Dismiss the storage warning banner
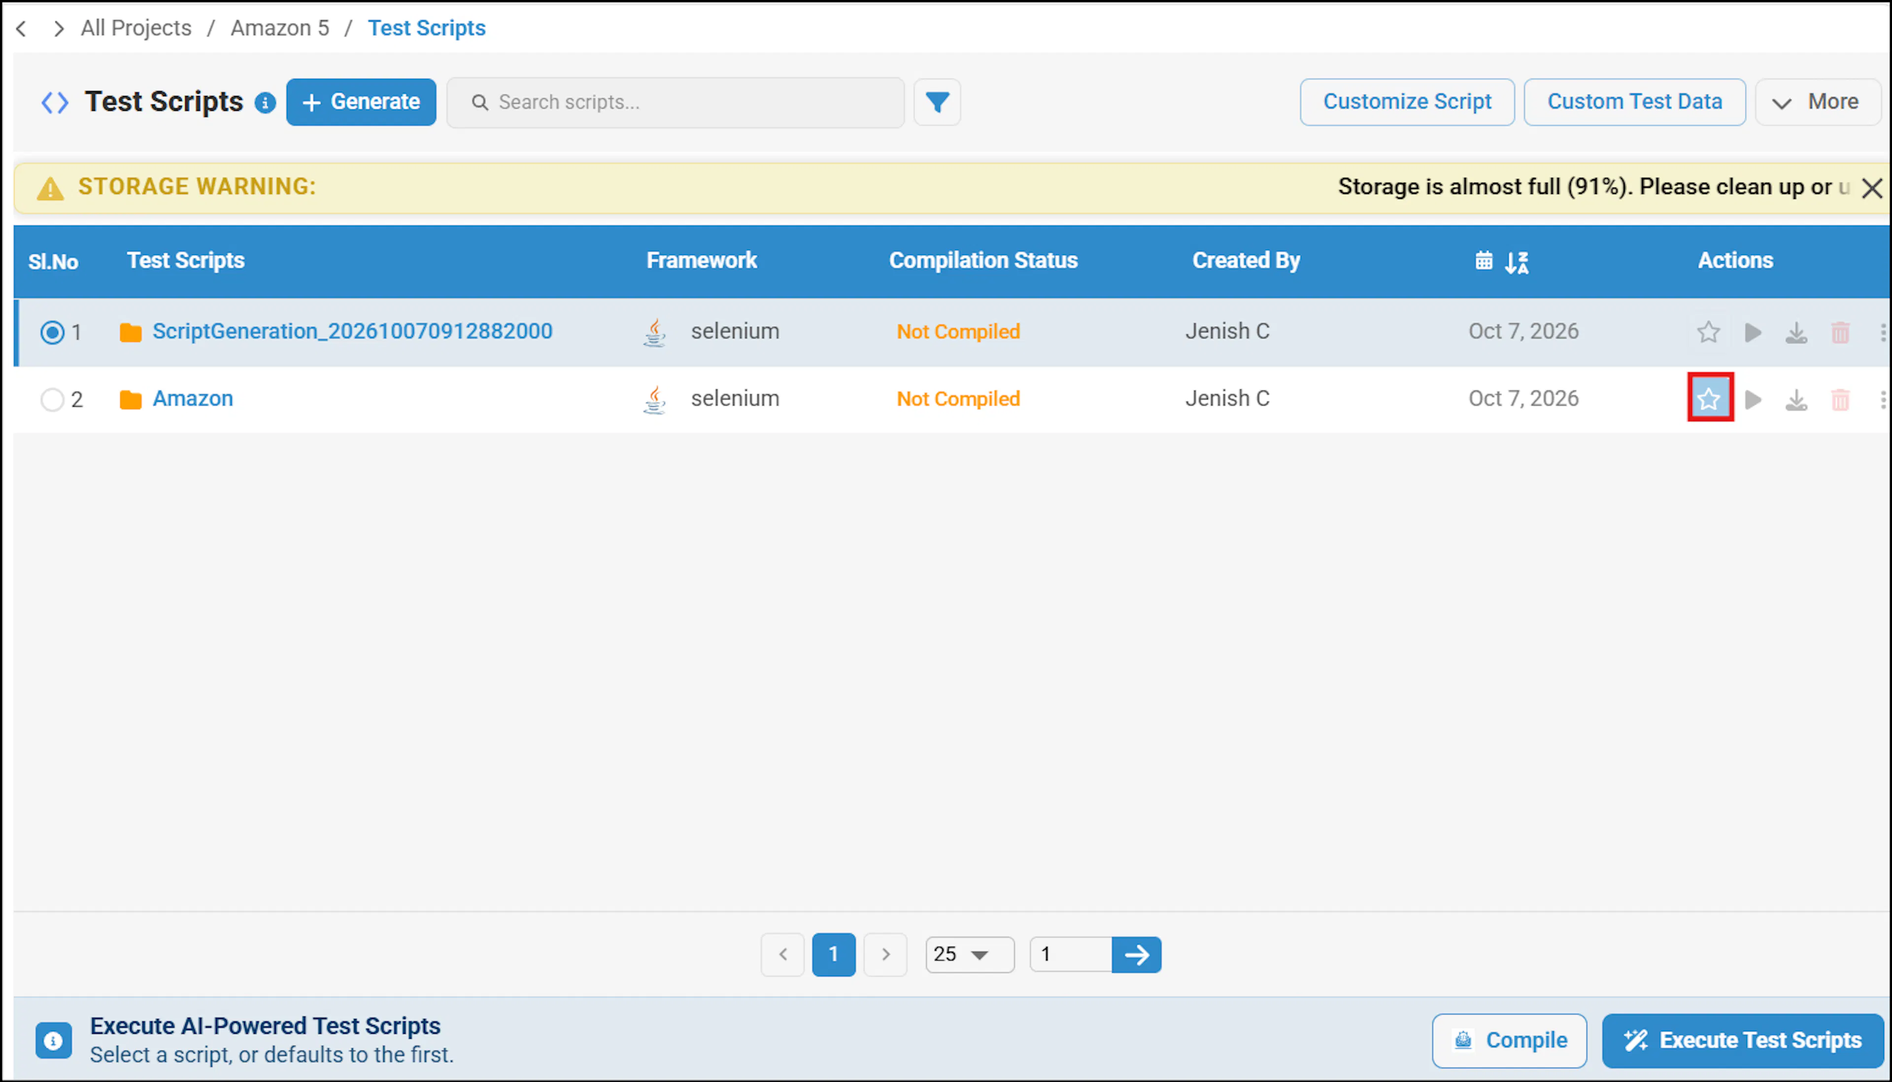The width and height of the screenshot is (1892, 1082). coord(1871,188)
